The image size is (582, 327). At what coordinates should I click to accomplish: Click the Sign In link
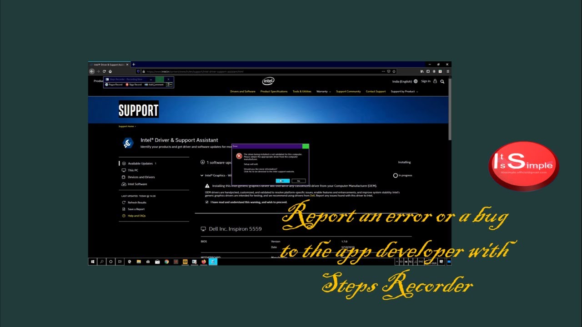tap(426, 81)
